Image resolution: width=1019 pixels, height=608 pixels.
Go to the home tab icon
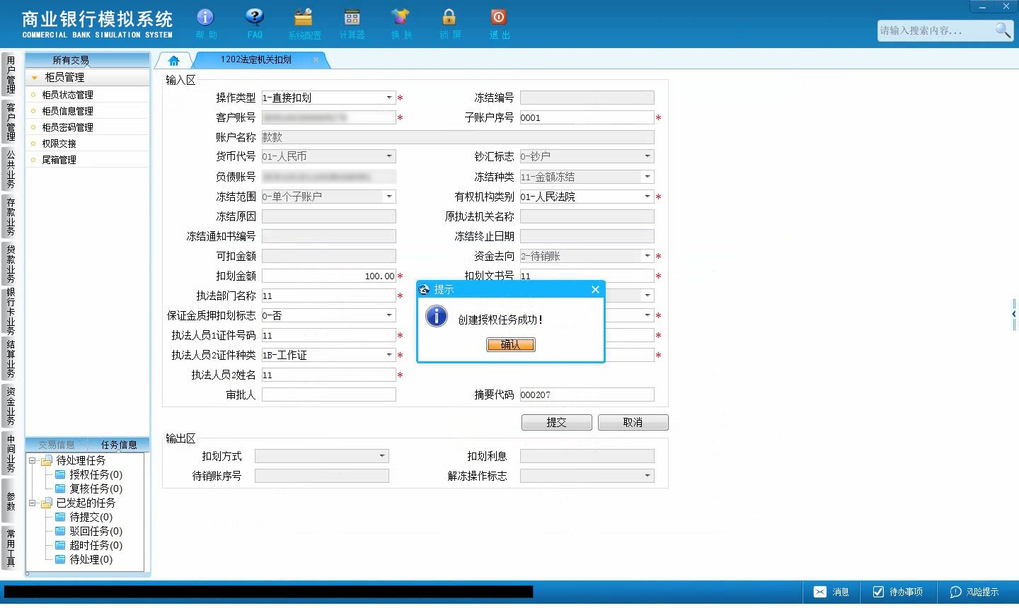pyautogui.click(x=174, y=61)
